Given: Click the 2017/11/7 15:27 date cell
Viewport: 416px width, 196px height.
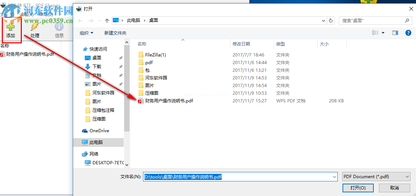Looking at the screenshot, I should pos(250,101).
